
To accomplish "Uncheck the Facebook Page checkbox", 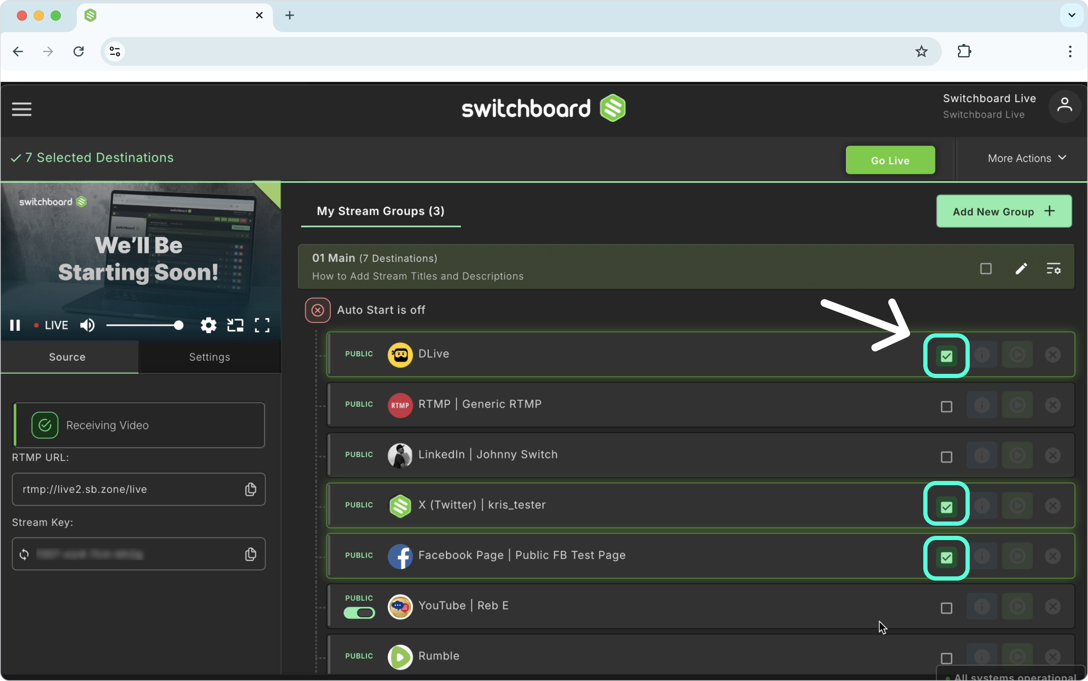I will click(x=947, y=558).
